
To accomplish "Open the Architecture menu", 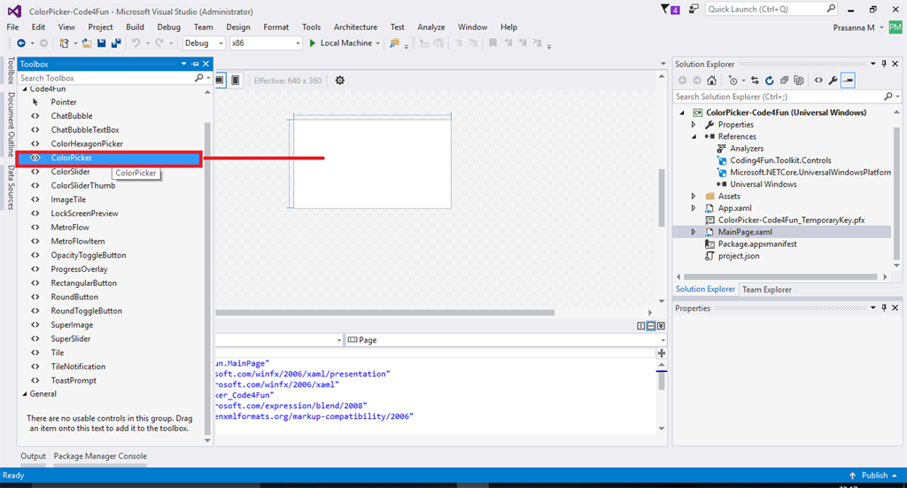I will click(x=355, y=27).
